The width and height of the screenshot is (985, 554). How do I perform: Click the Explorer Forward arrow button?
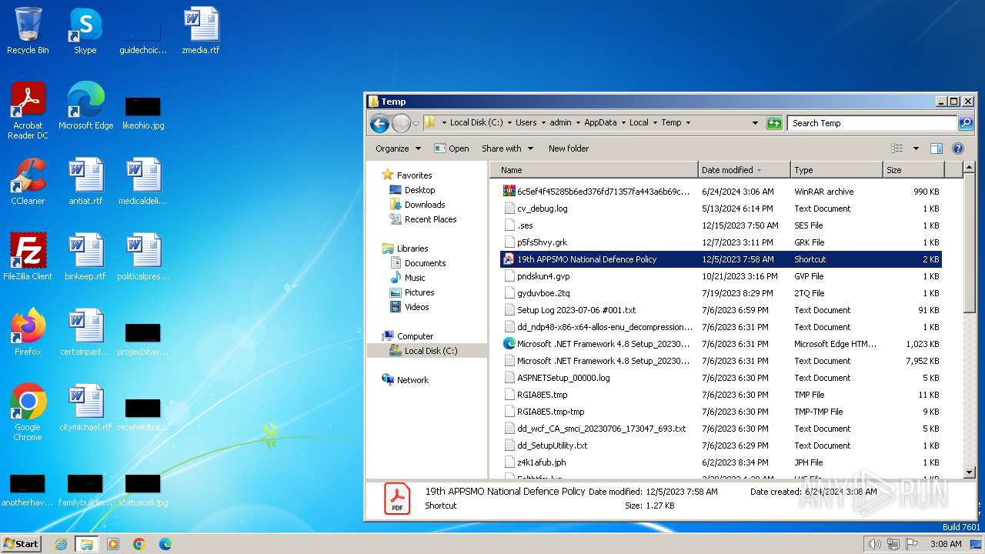pyautogui.click(x=401, y=123)
